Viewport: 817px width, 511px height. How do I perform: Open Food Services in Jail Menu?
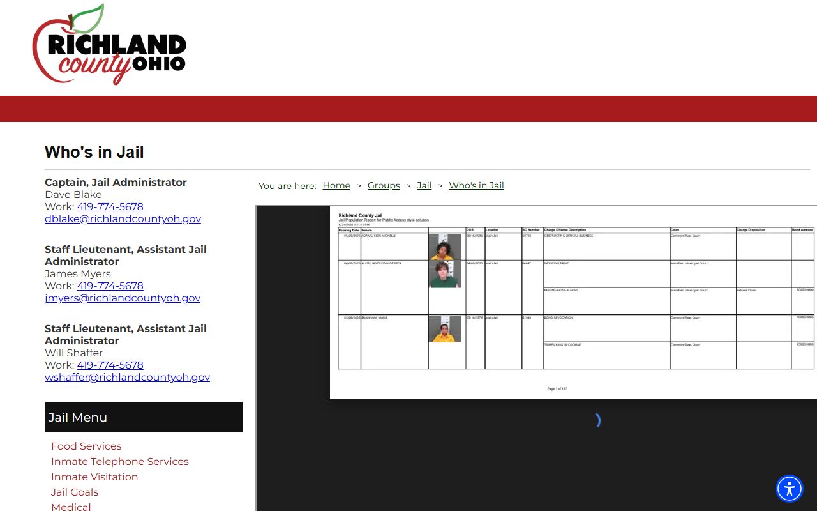86,446
